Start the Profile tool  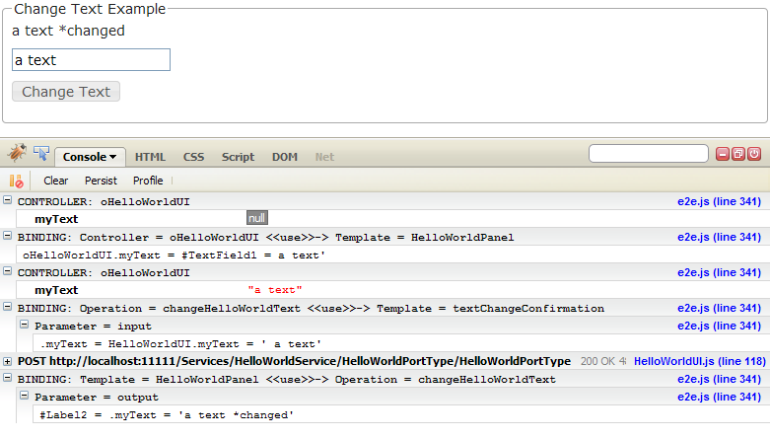[148, 181]
